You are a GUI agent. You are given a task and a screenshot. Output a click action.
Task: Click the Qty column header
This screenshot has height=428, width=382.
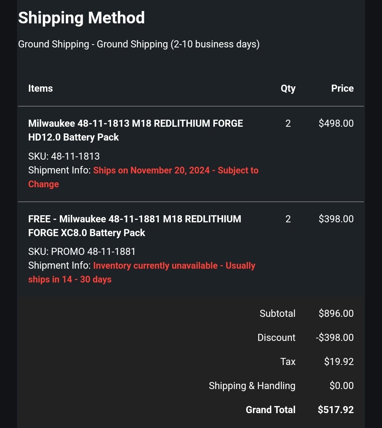click(288, 89)
